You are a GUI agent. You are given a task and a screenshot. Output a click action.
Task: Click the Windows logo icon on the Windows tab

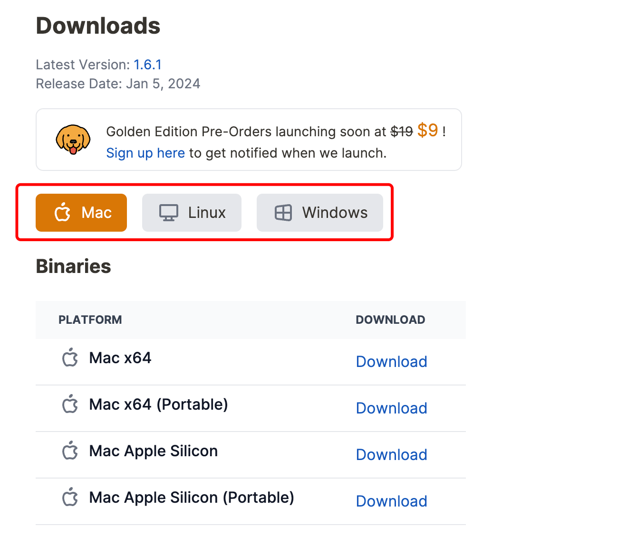click(283, 213)
